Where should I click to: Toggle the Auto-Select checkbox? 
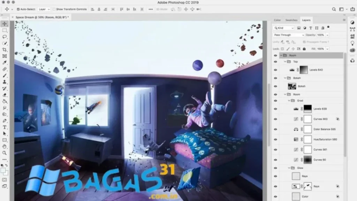point(18,9)
